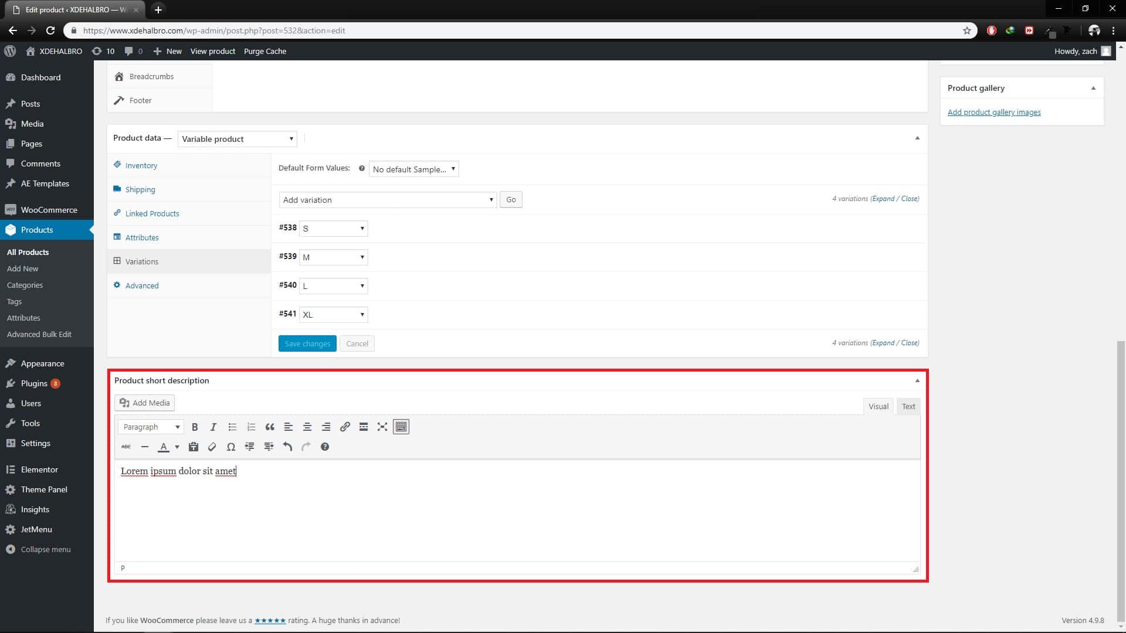Screen dimensions: 1126x633
Task: Align text right in editor
Action: 326,427
